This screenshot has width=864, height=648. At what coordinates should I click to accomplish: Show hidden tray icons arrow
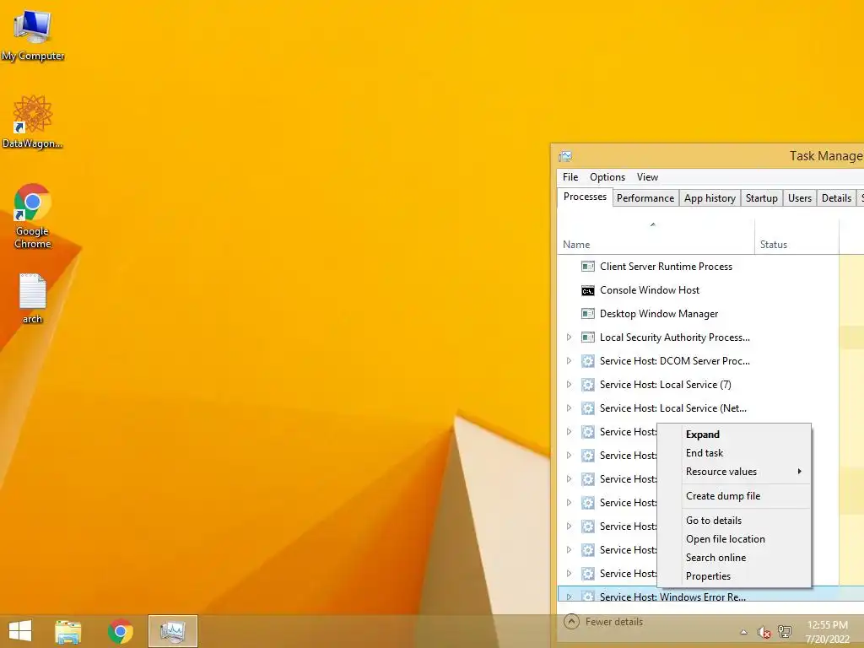tap(744, 632)
